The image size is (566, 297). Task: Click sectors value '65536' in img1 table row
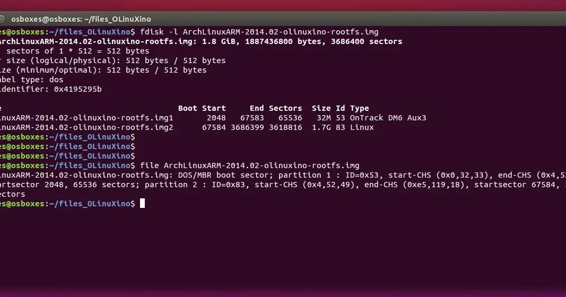click(x=290, y=118)
